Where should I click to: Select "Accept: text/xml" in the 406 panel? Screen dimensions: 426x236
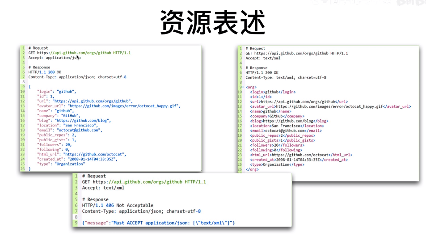103,188
